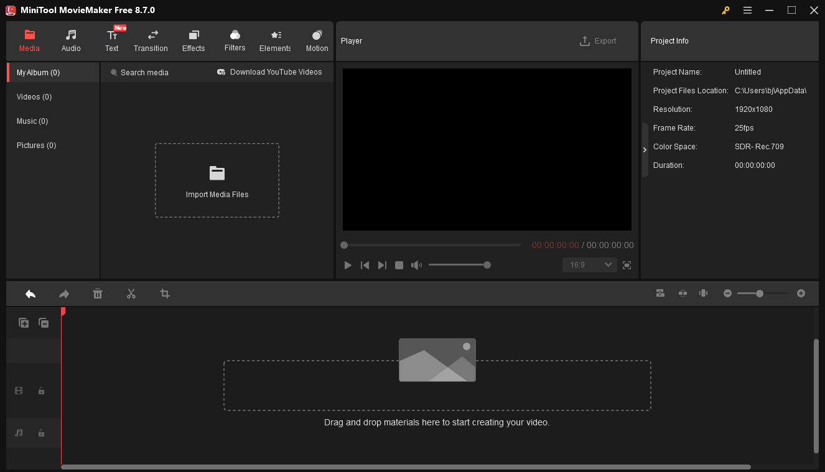Open the Effects tab
This screenshot has height=472, width=825.
click(x=193, y=41)
